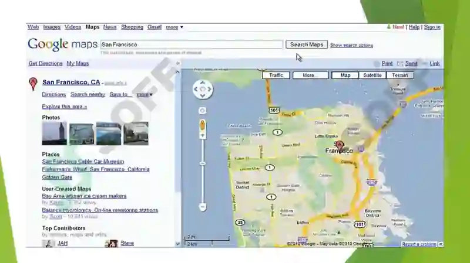Open San Francisco Cable Car Museum

point(83,162)
